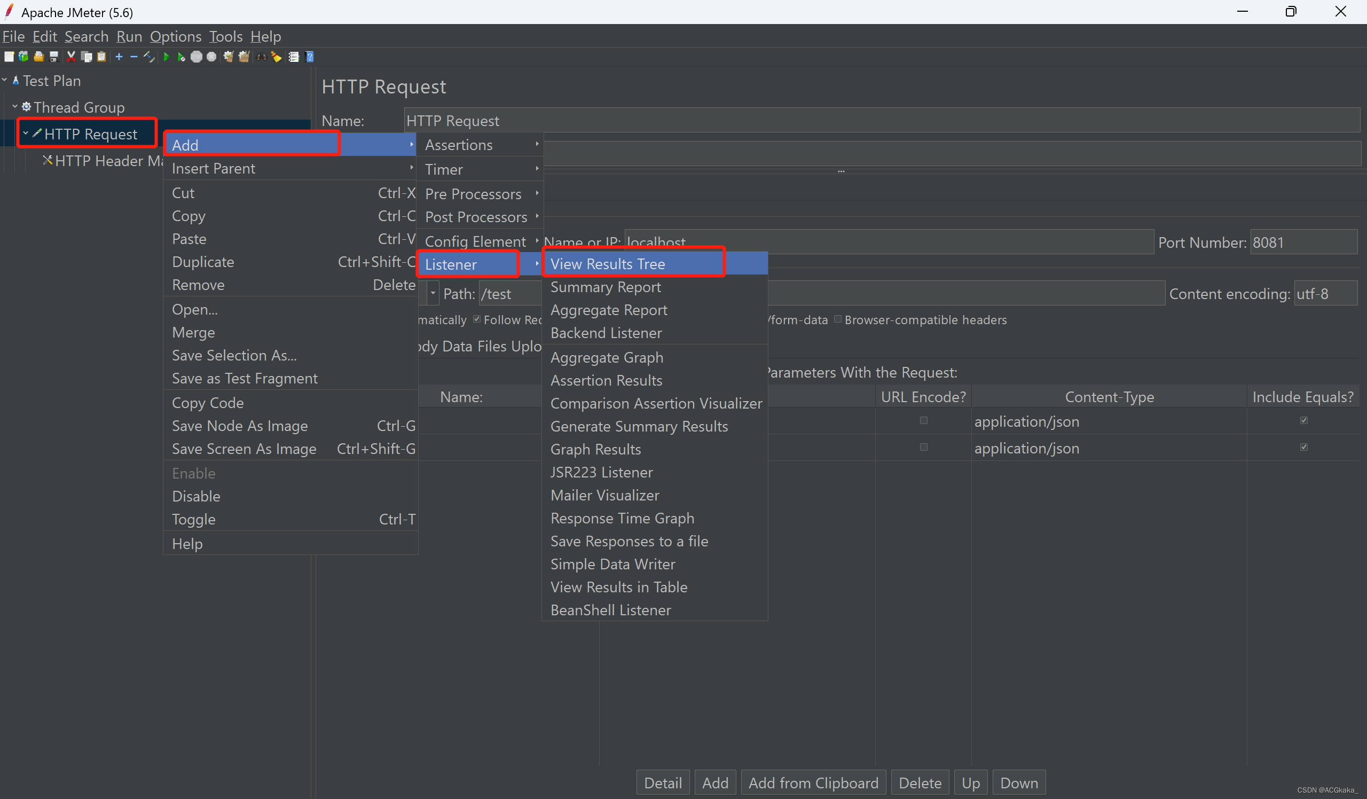The image size is (1367, 799).
Task: Click the Copy toolbar icon
Action: point(87,57)
